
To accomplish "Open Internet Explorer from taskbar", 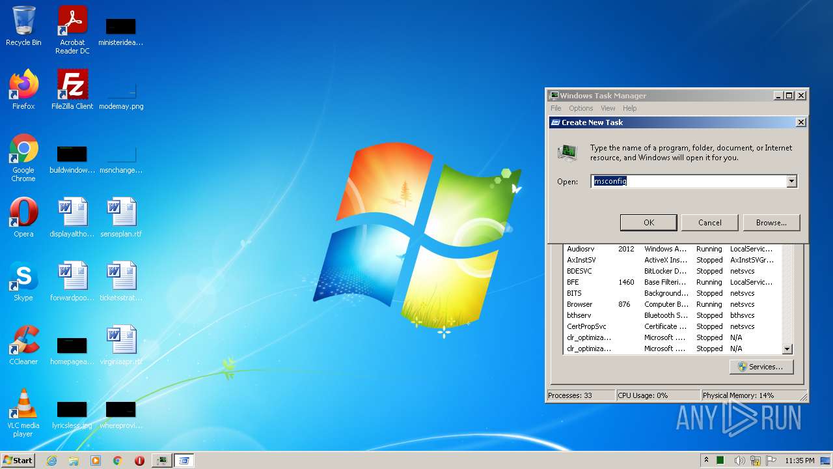I will tap(51, 461).
